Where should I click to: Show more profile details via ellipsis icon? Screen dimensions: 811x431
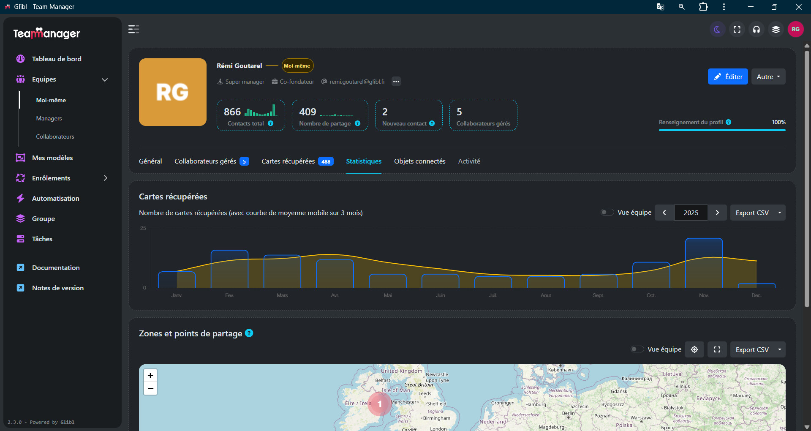[396, 82]
